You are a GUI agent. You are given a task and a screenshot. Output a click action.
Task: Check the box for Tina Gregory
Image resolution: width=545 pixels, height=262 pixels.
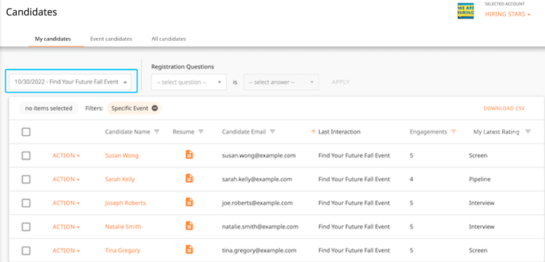click(26, 250)
